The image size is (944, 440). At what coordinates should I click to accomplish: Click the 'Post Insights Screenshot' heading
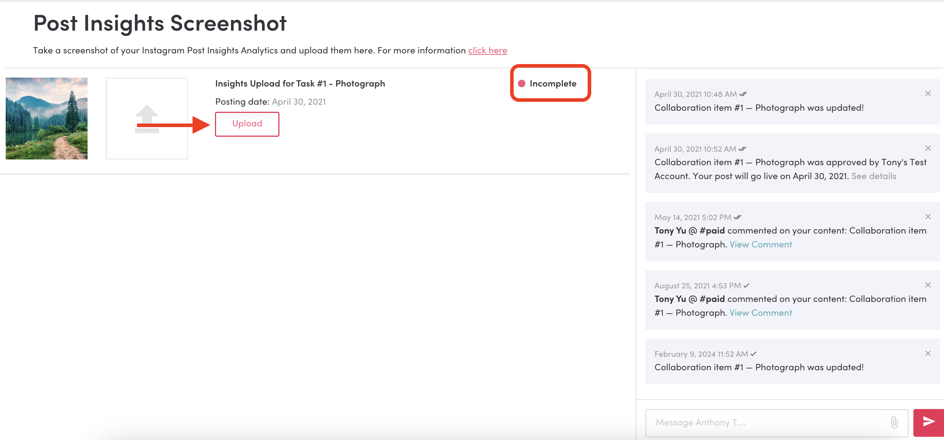click(x=160, y=23)
